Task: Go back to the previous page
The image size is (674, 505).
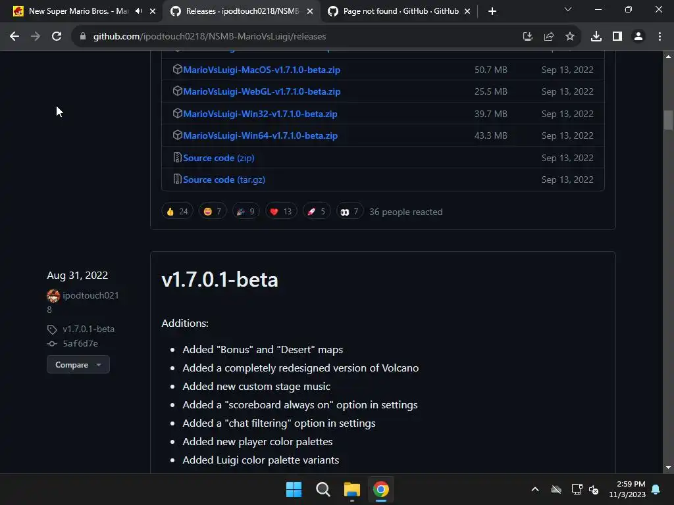Action: click(x=14, y=37)
